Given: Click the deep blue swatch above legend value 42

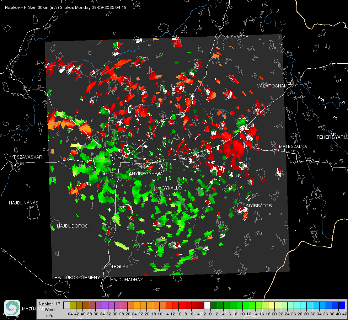Looking at the screenshot, I should tap(342, 305).
